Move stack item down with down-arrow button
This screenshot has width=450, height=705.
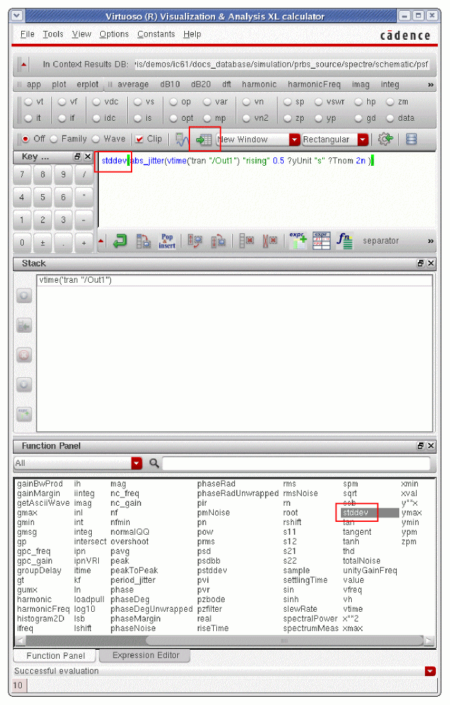coord(24,385)
